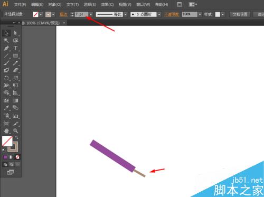Viewport: 264px width, 197px height.
Task: Select the Shape Builder tool
Action: click(6, 92)
